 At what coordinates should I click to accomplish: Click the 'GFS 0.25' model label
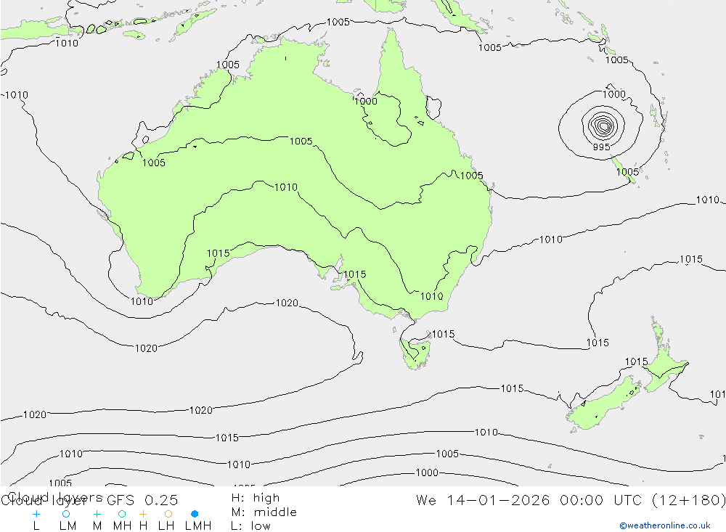(142, 500)
